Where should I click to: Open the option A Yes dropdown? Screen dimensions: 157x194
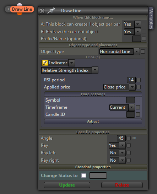coord(132,24)
